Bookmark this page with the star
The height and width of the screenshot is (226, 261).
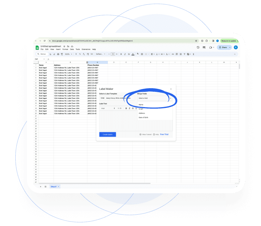tap(196, 41)
